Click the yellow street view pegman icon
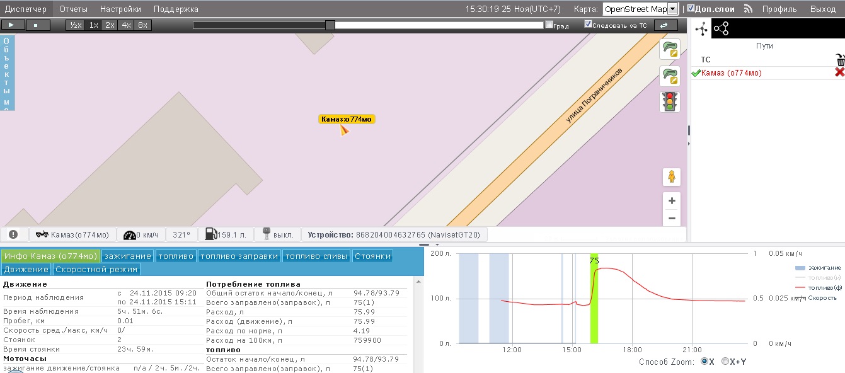Screen dimensions: 845x373 point(672,177)
